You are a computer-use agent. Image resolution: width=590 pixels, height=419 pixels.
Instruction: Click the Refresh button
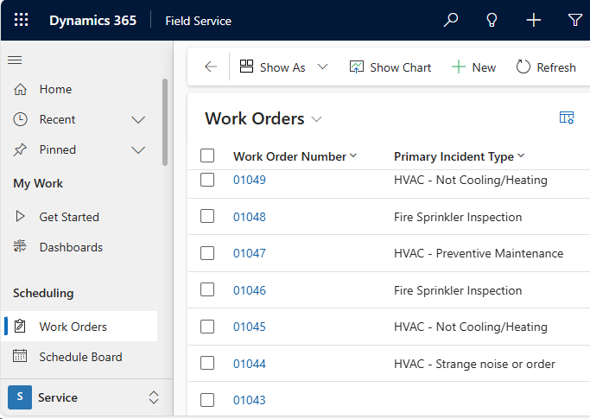click(546, 67)
